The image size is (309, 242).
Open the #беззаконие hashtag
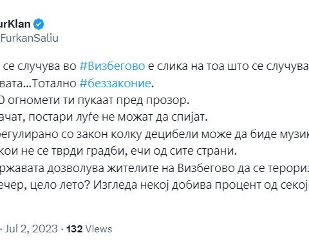pos(115,83)
